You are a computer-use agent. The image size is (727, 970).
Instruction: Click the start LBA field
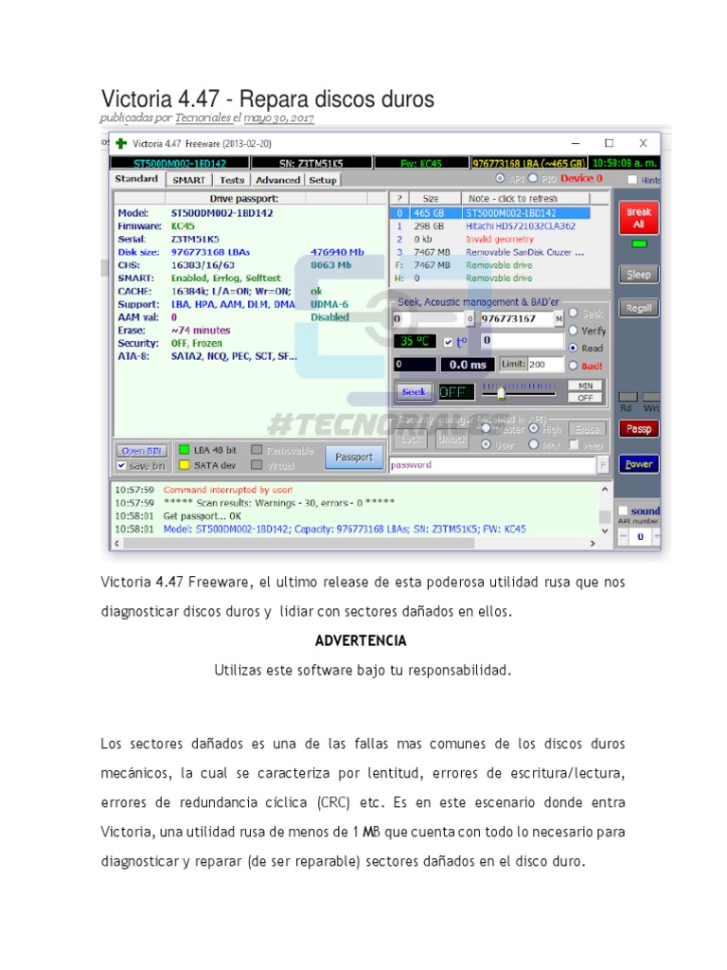(429, 318)
